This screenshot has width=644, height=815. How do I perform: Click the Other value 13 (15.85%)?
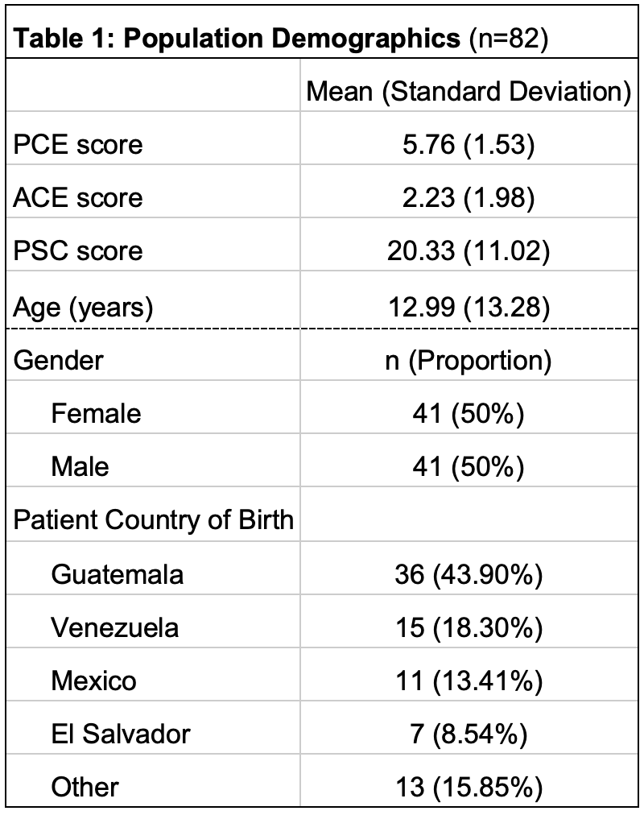click(469, 787)
